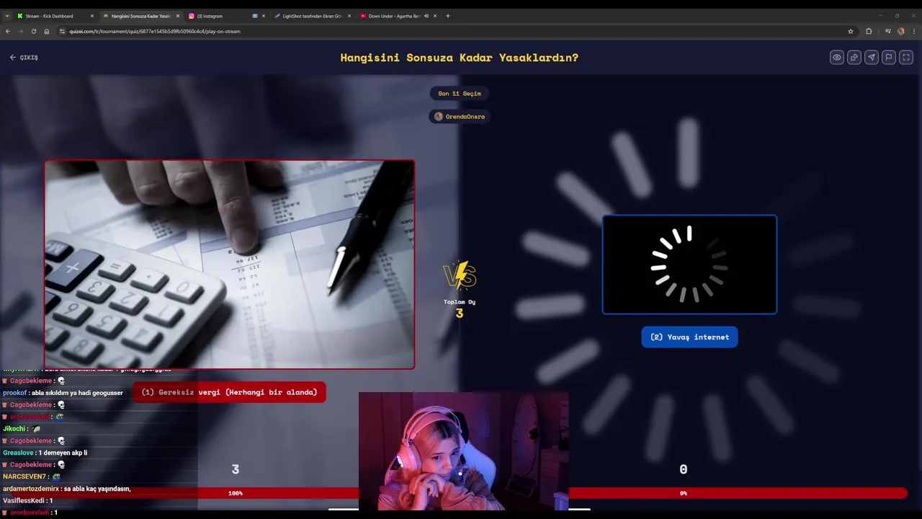Click the browser home icon
This screenshot has height=519, width=922.
pyautogui.click(x=47, y=31)
